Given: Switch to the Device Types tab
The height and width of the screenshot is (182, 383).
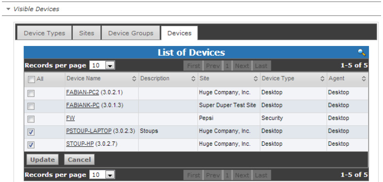Looking at the screenshot, I should pyautogui.click(x=44, y=33).
